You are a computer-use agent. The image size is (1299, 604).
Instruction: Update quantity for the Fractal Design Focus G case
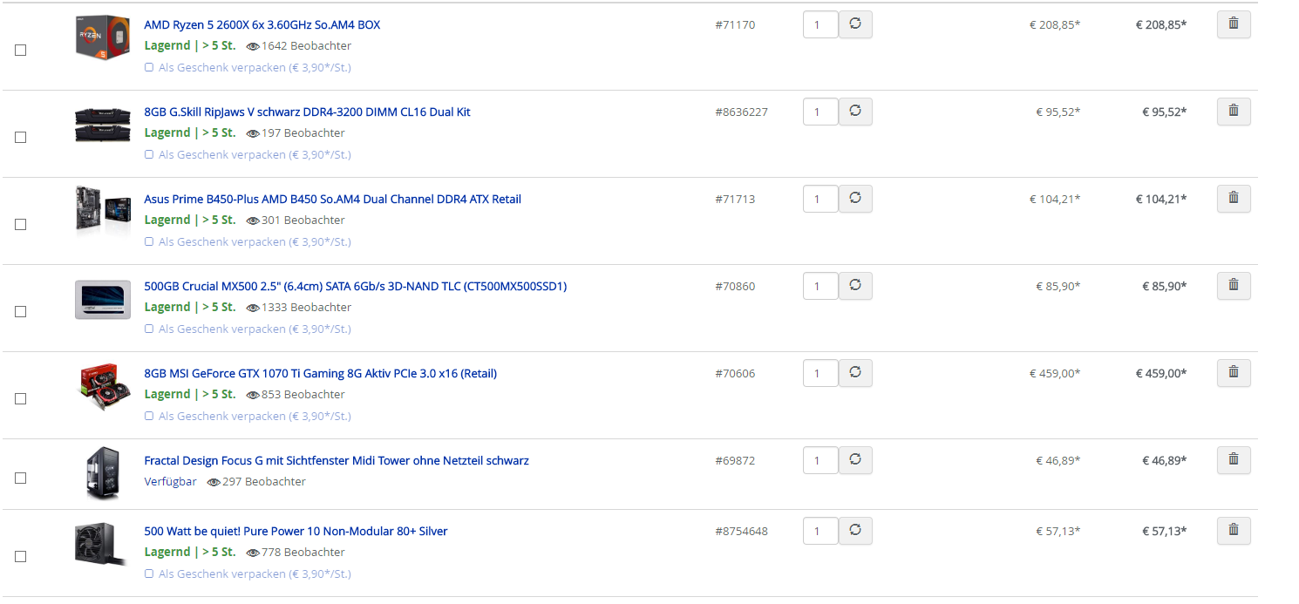point(855,460)
